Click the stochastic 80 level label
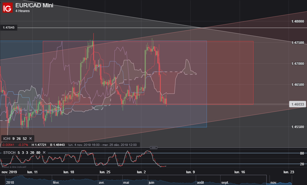The height and width of the screenshot is (185, 307). [x=302, y=153]
